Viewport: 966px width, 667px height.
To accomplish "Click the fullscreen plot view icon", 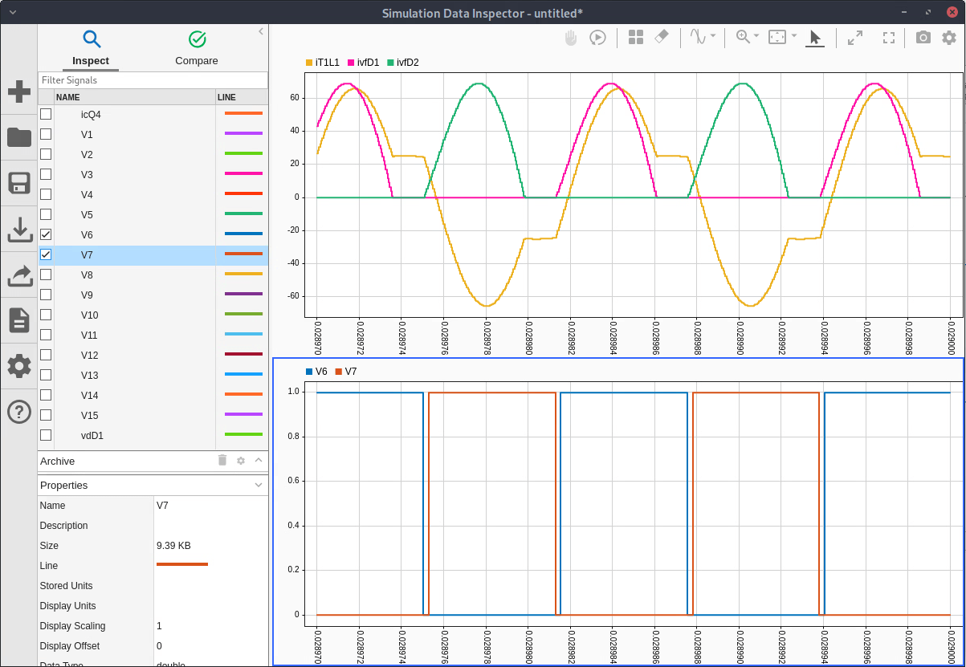I will click(x=889, y=38).
